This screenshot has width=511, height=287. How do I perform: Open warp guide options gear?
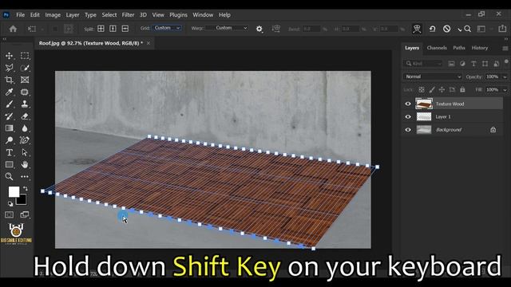click(259, 29)
